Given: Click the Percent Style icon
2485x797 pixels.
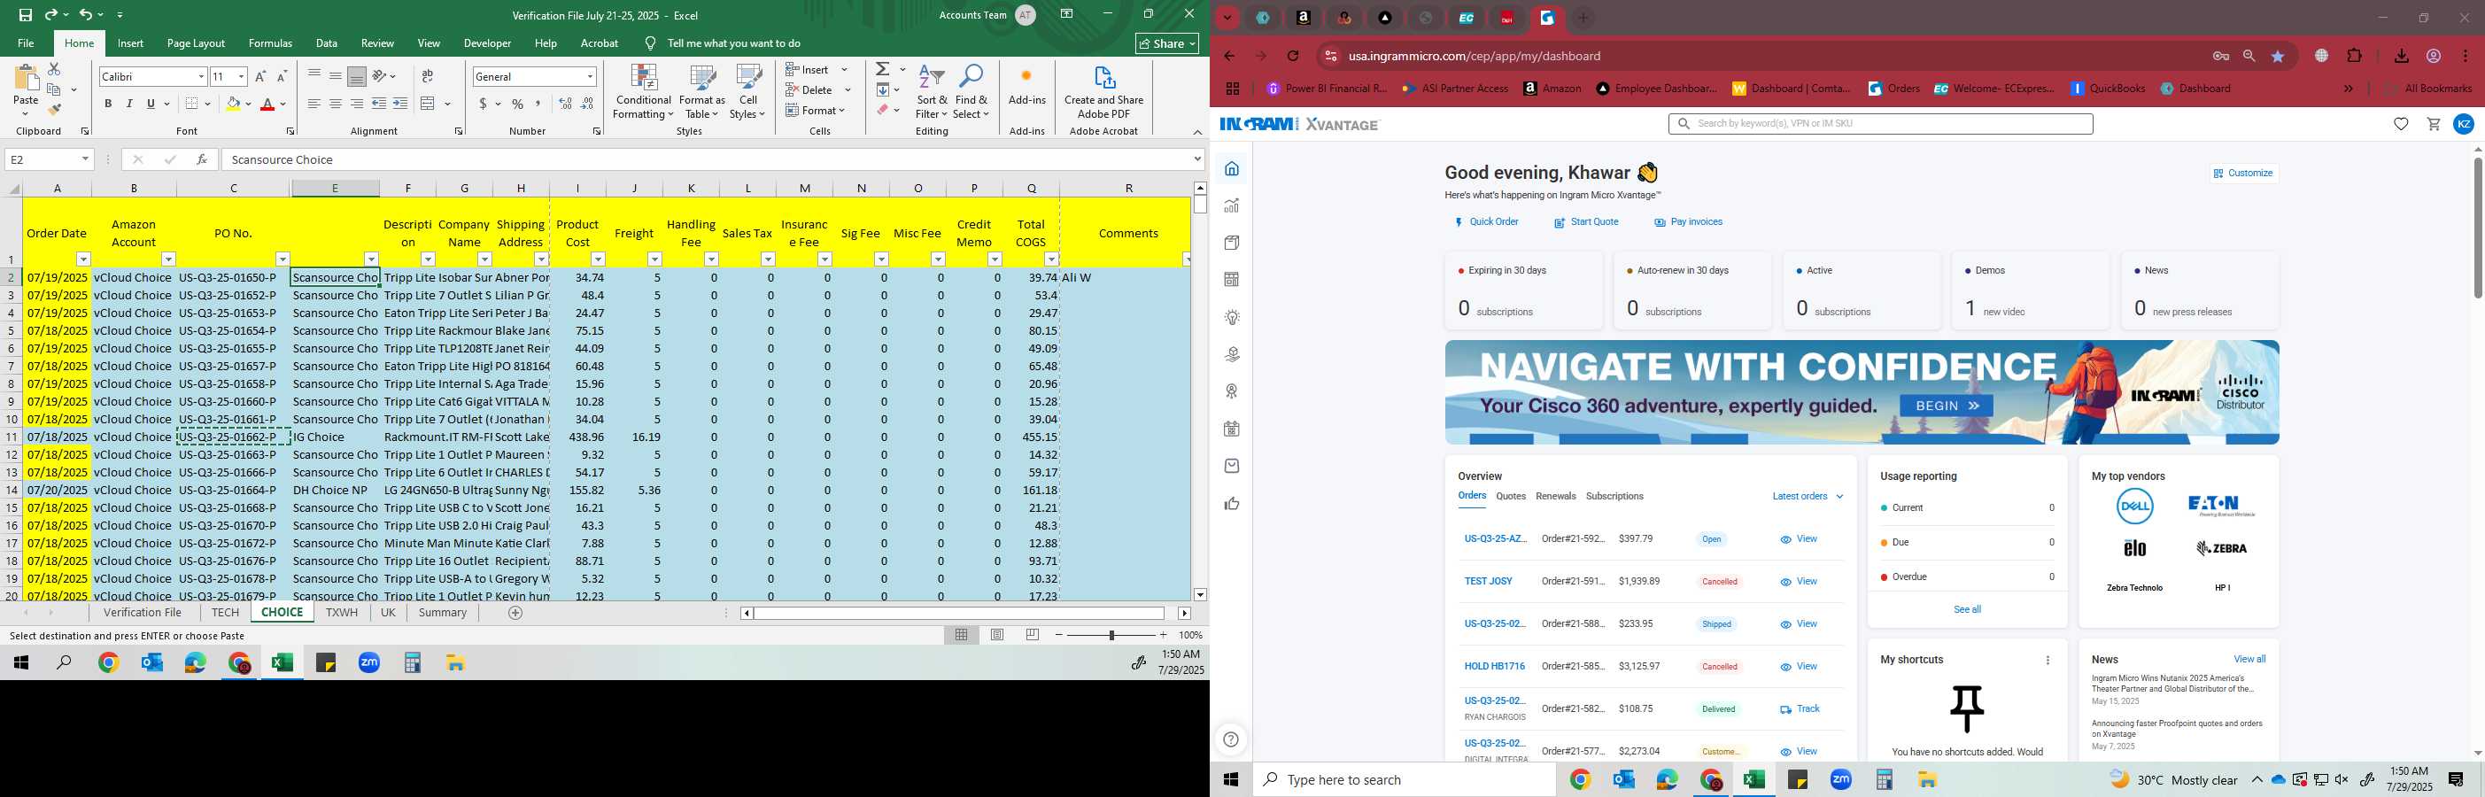Looking at the screenshot, I should [x=518, y=104].
